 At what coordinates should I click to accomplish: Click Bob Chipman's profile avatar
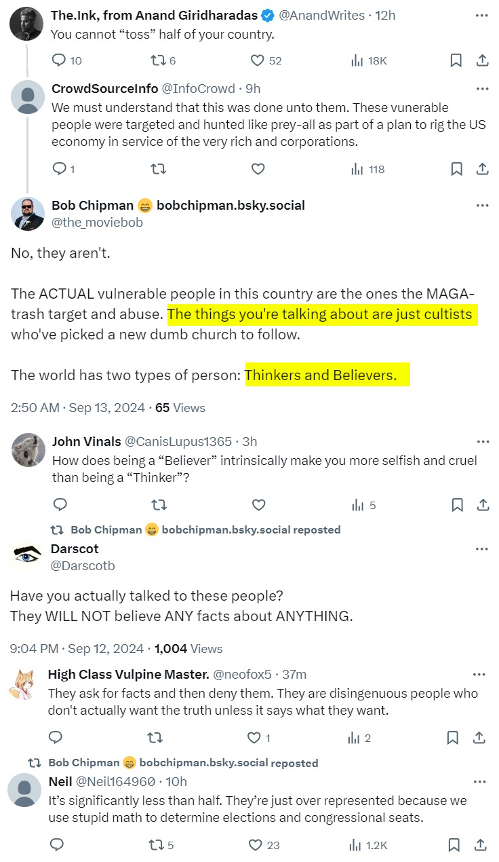pyautogui.click(x=28, y=214)
